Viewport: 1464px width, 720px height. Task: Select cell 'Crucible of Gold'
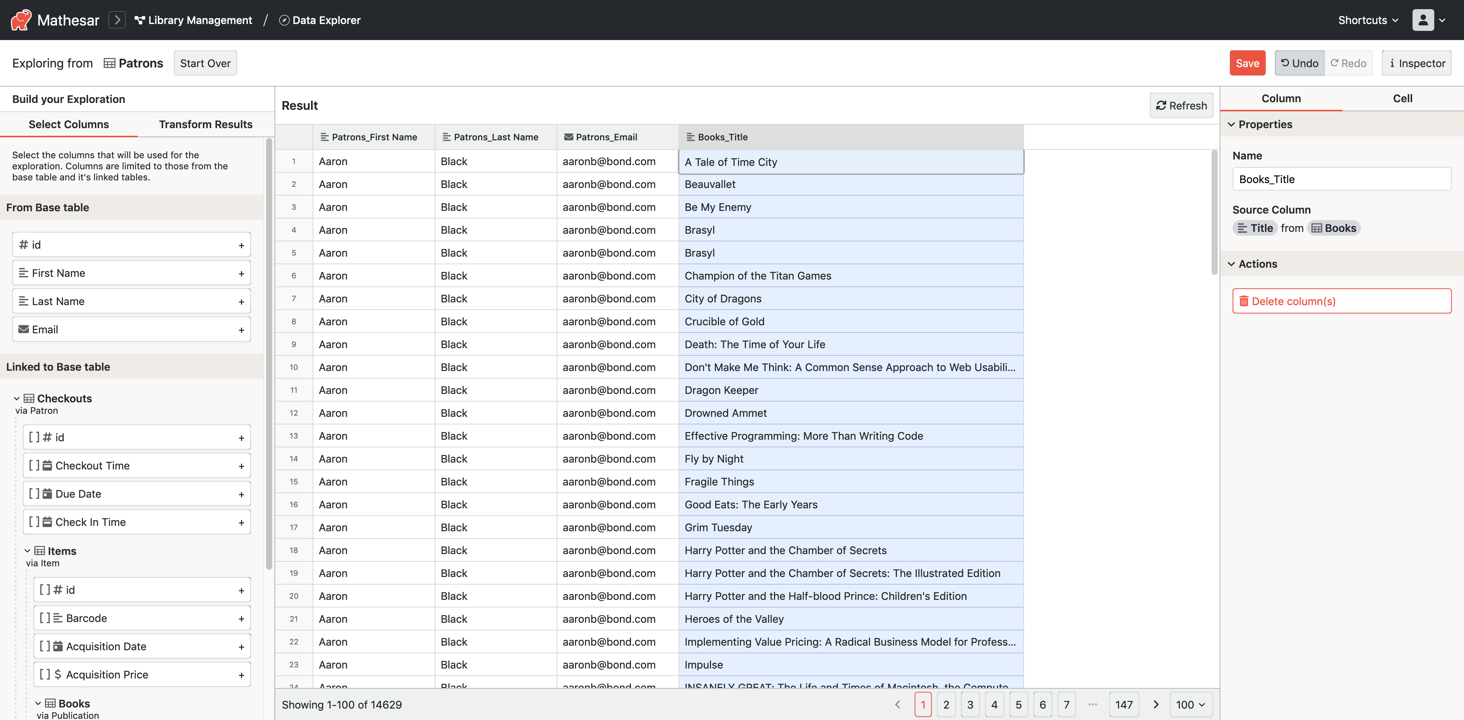click(851, 321)
